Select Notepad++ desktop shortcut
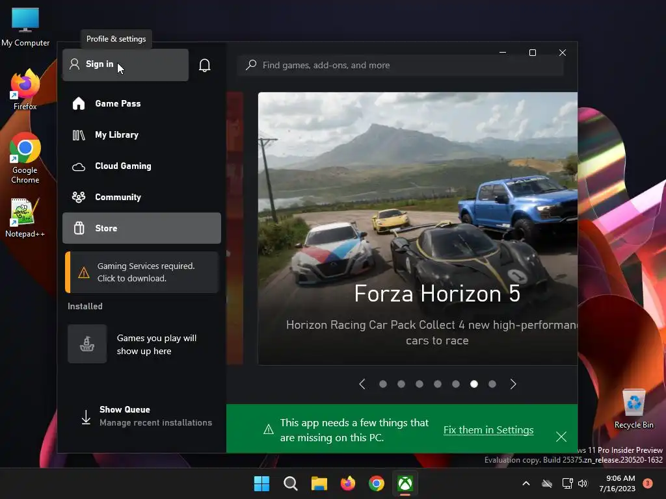This screenshot has width=666, height=499. pyautogui.click(x=25, y=218)
